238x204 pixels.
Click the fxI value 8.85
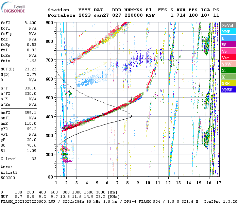pos(32,50)
